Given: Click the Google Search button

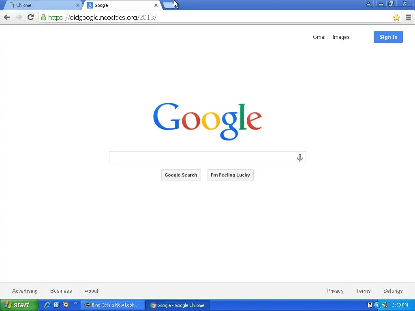Looking at the screenshot, I should coord(181,175).
